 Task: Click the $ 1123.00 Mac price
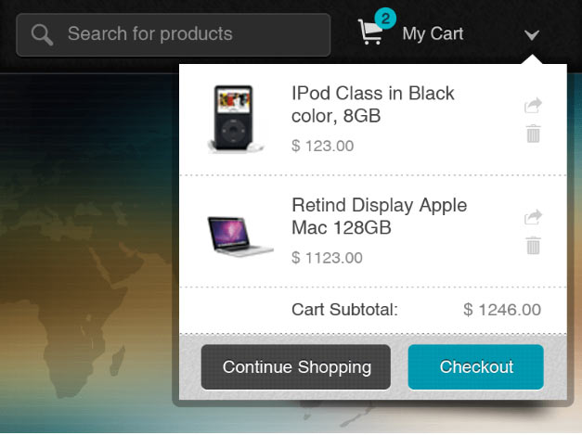point(327,257)
